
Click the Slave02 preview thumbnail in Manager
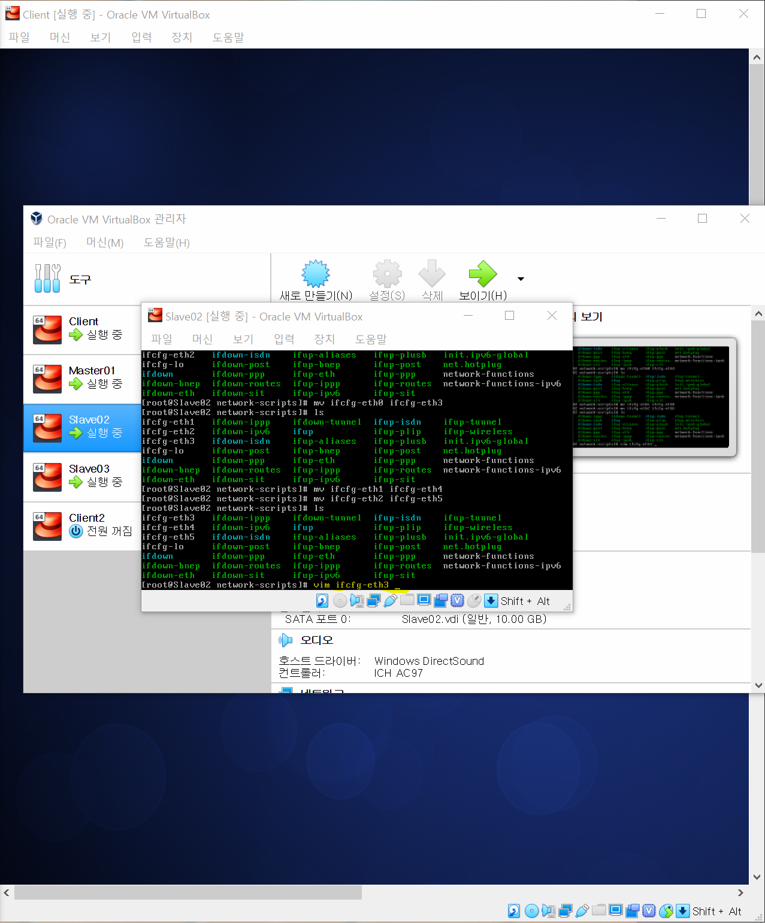pyautogui.click(x=651, y=397)
